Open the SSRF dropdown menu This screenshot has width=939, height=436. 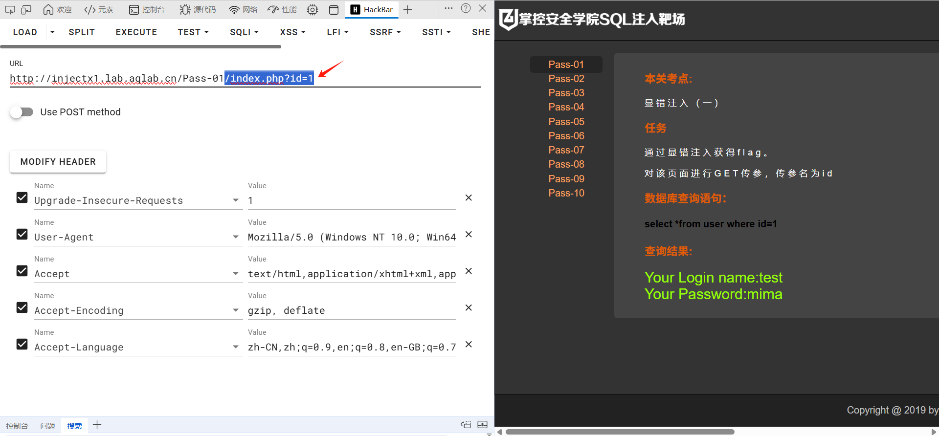point(385,32)
